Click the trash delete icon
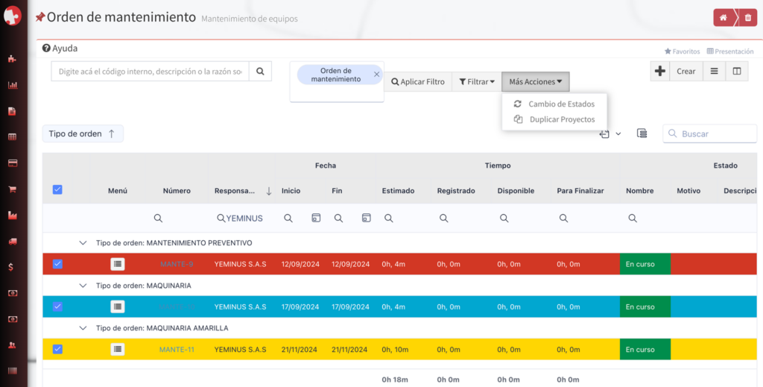Screen dimensions: 763x387 [x=747, y=17]
